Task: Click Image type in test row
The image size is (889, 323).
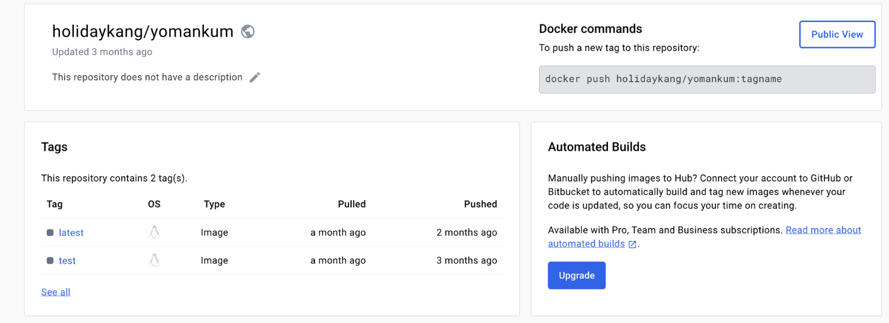Action: 215,261
